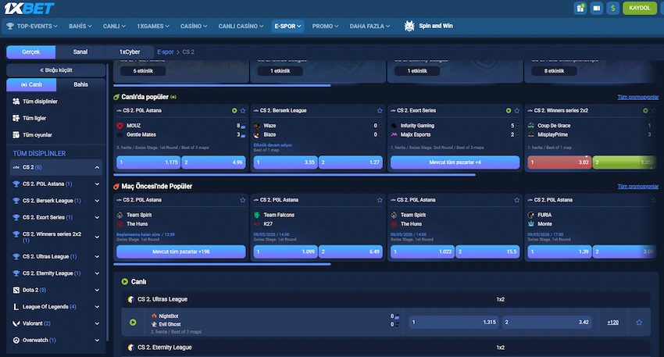Click the gift bonus icon in header
Screen dimensions: 664x357
[x=580, y=8]
